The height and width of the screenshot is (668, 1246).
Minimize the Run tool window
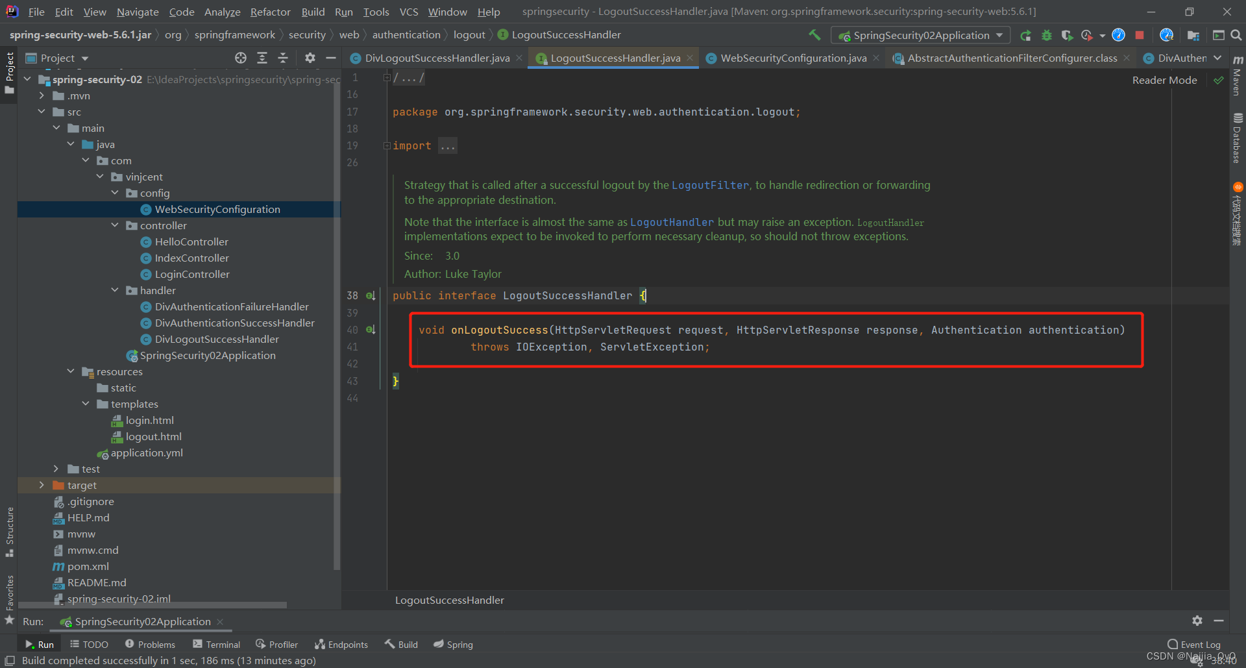(x=1219, y=621)
